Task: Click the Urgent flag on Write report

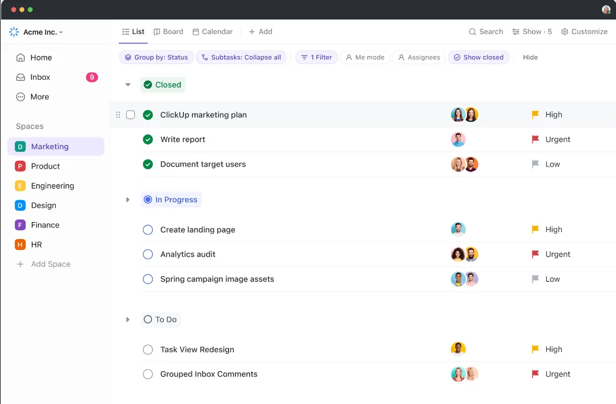Action: click(535, 139)
